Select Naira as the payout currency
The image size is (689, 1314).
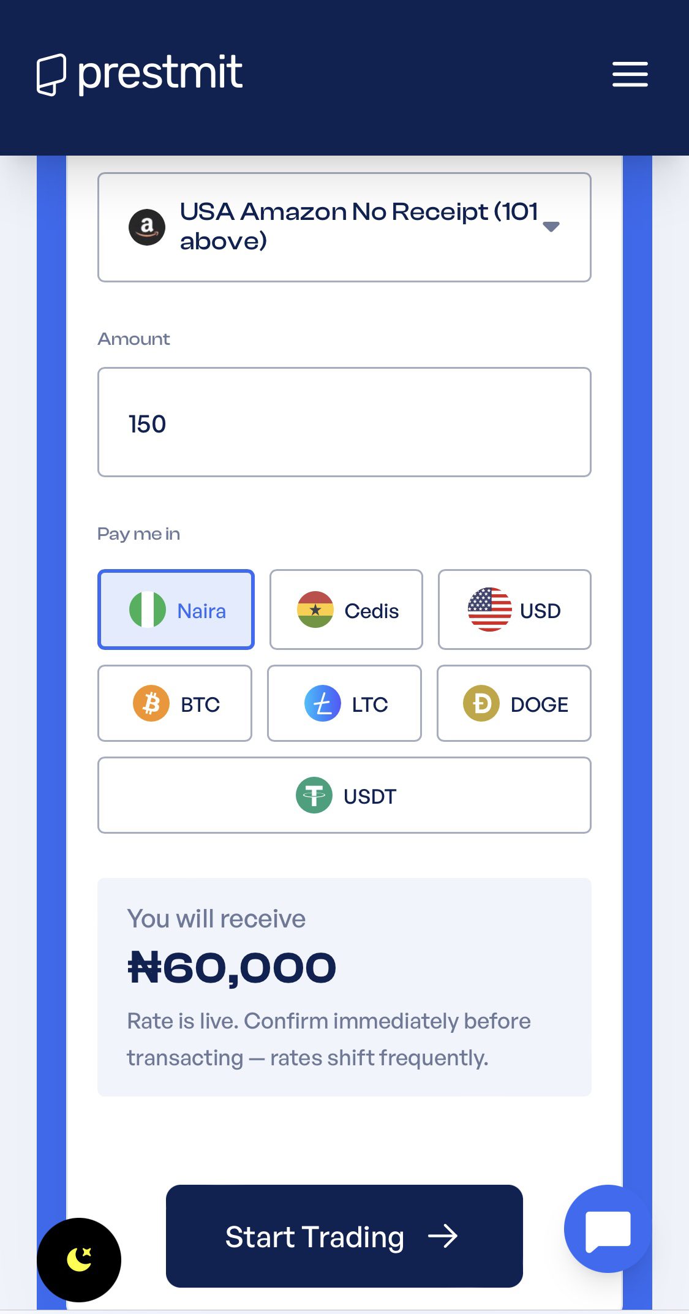click(176, 610)
